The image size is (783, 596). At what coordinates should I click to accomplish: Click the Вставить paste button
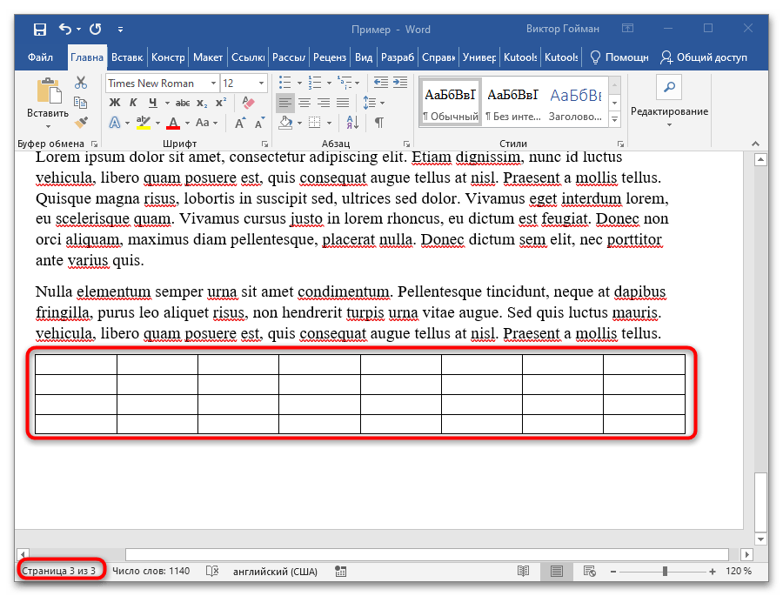click(x=48, y=97)
